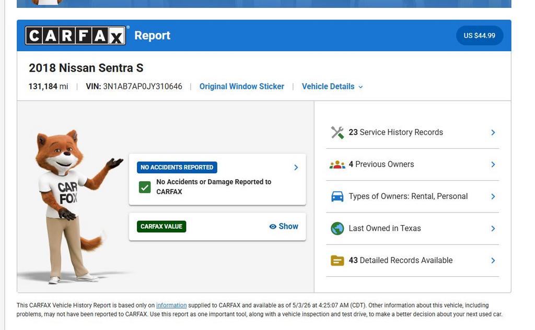Open the chevron for Service History Records
This screenshot has height=330, width=535.
[493, 132]
